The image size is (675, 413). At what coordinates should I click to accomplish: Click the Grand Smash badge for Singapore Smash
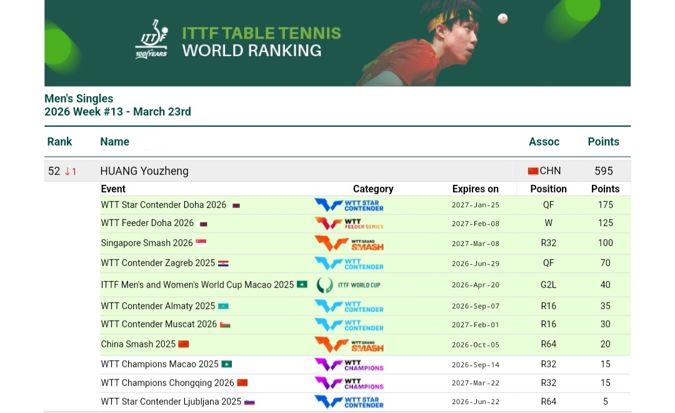click(349, 244)
